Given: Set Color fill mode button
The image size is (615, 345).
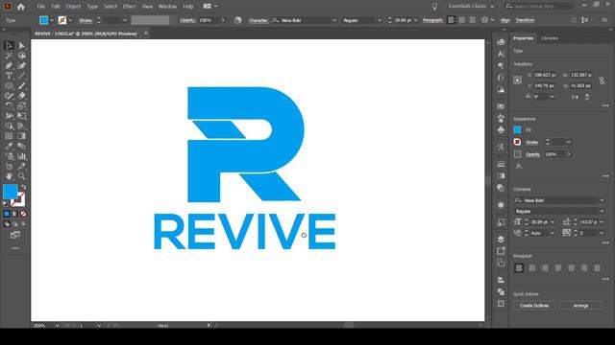Looking at the screenshot, I should click(7, 214).
